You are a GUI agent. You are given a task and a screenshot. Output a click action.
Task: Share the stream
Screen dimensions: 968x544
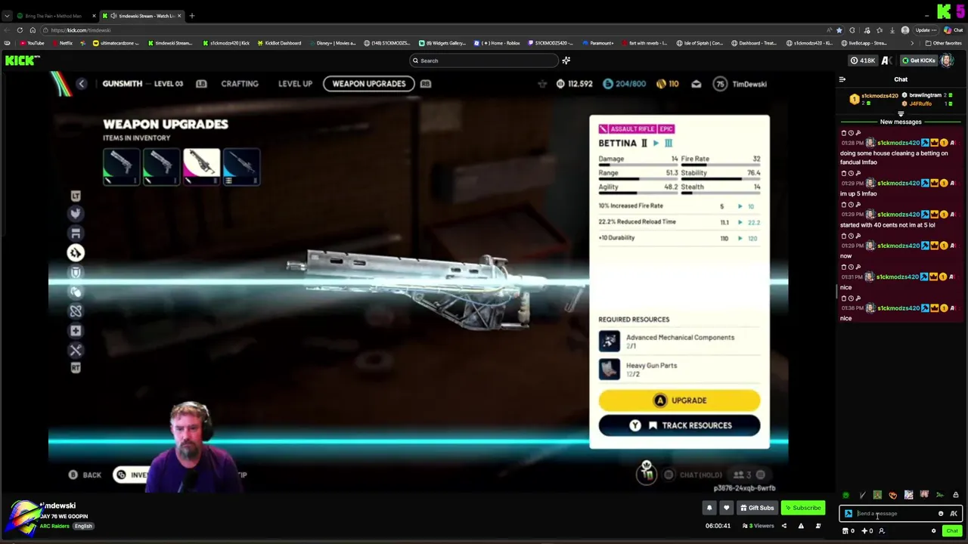[x=783, y=526]
